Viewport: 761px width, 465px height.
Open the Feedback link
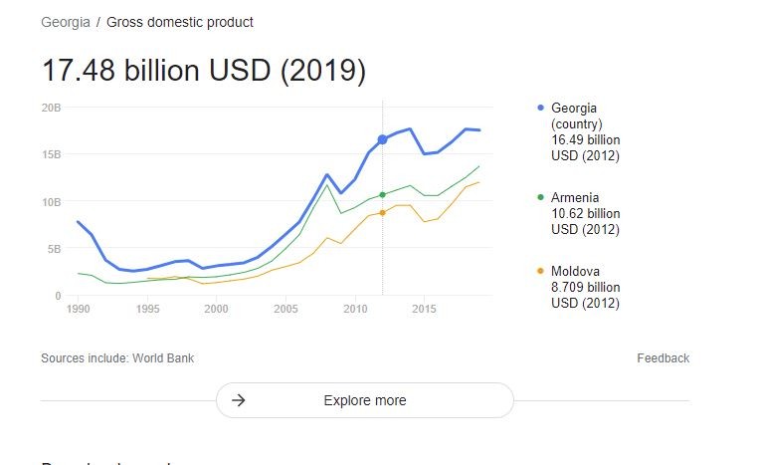663,358
